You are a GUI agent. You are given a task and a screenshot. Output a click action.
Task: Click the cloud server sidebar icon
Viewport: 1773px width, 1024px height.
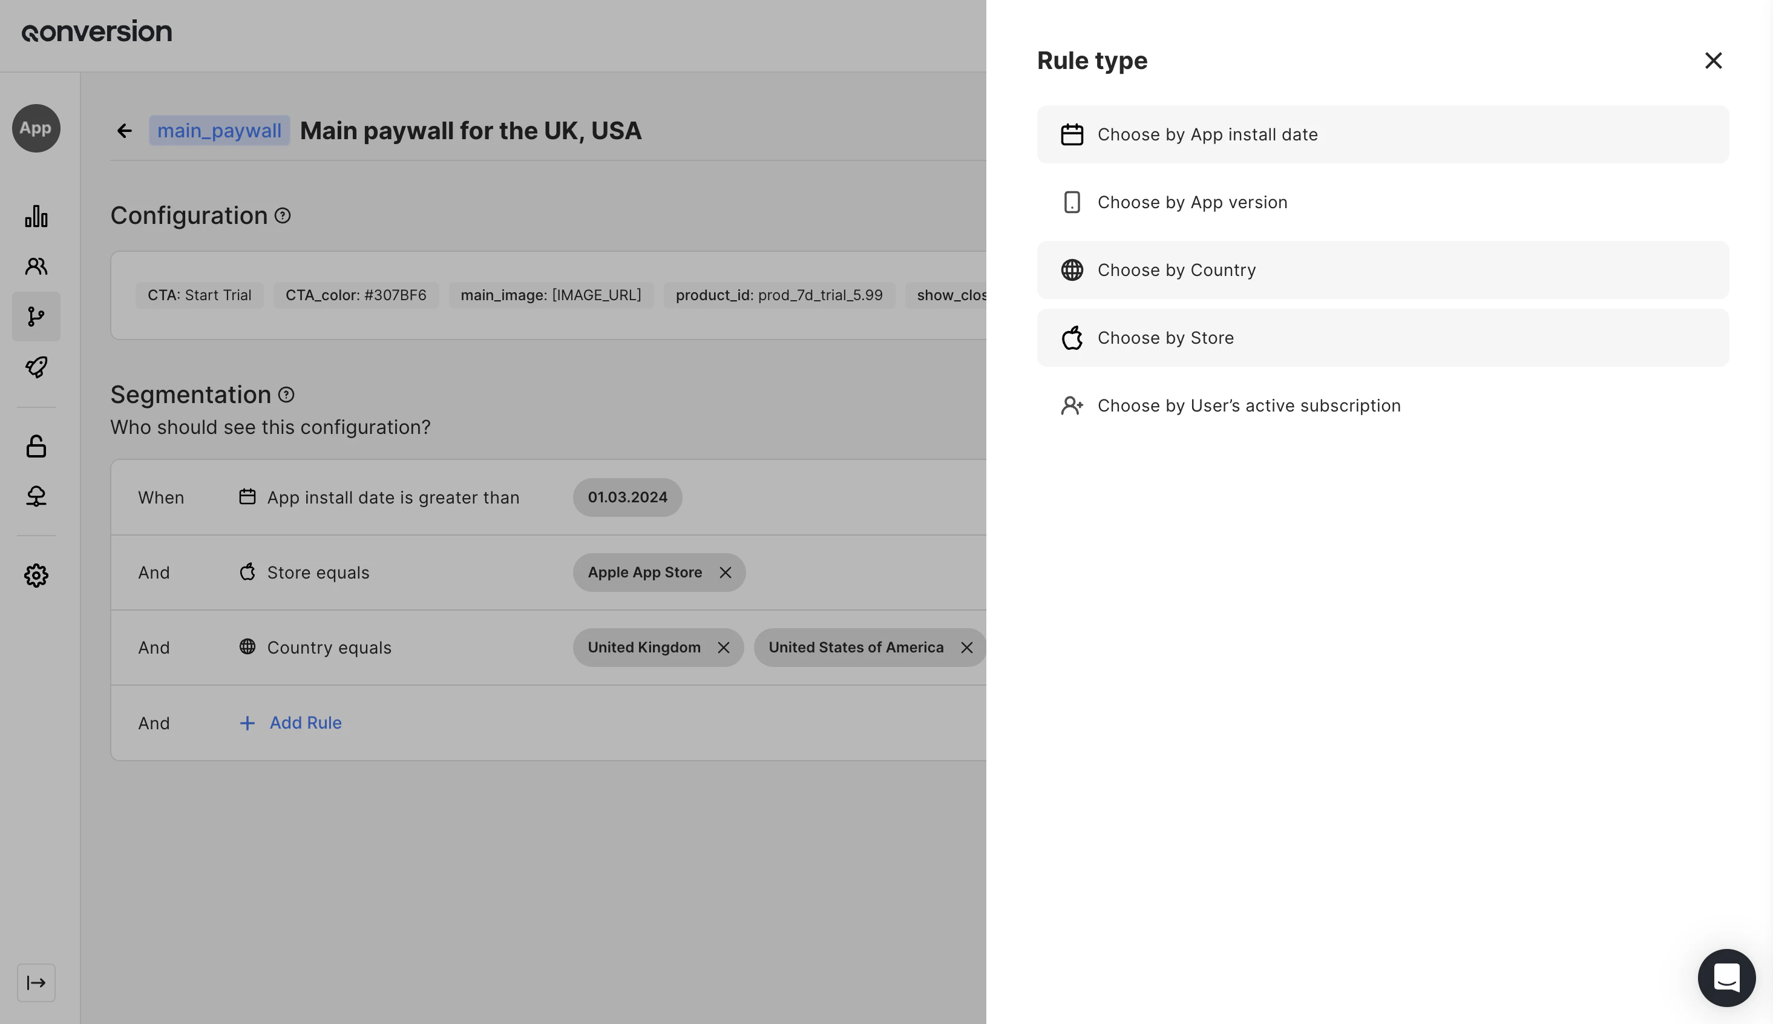(36, 496)
